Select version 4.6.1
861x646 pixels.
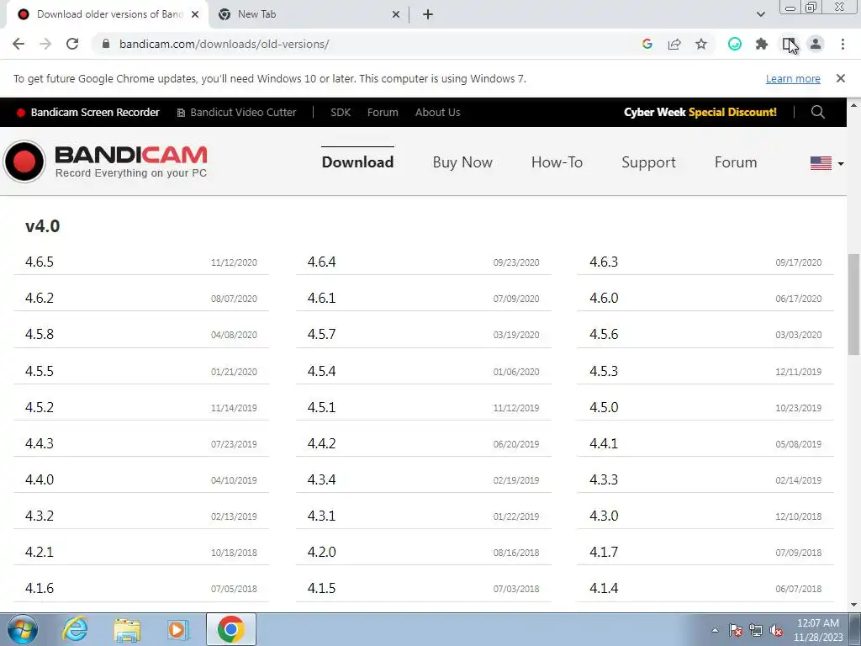[x=322, y=298]
